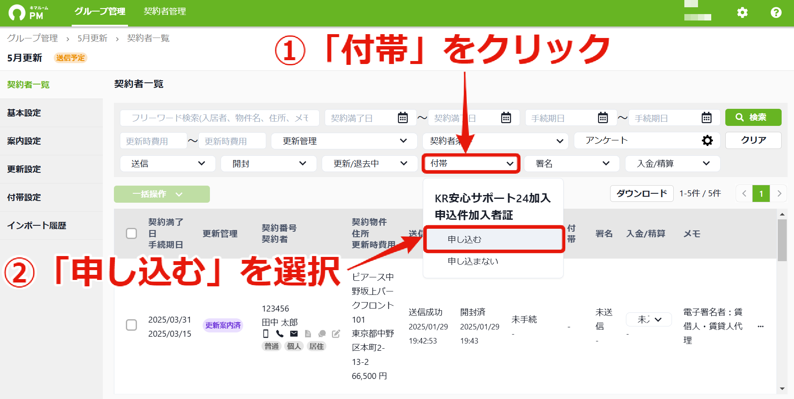Open help question mark icon

coord(776,12)
